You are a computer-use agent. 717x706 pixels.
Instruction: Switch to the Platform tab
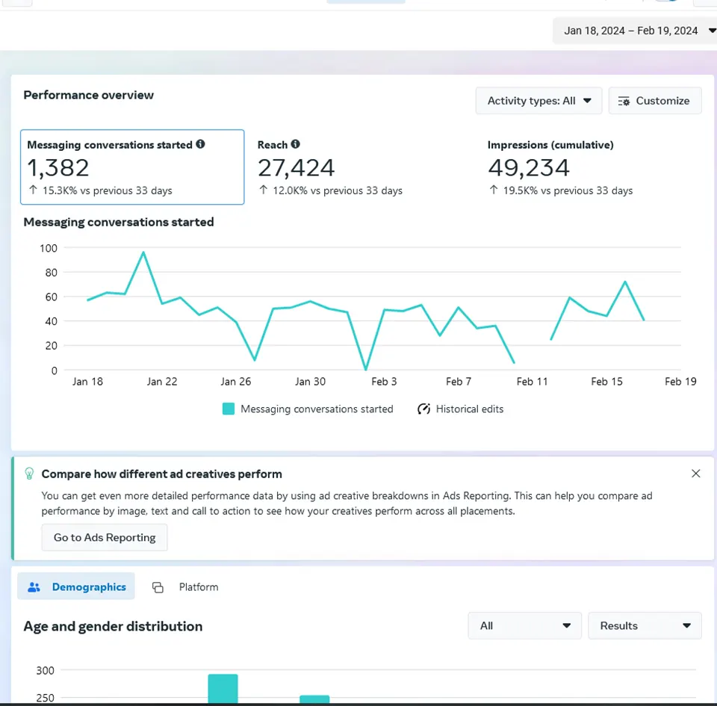coord(198,587)
